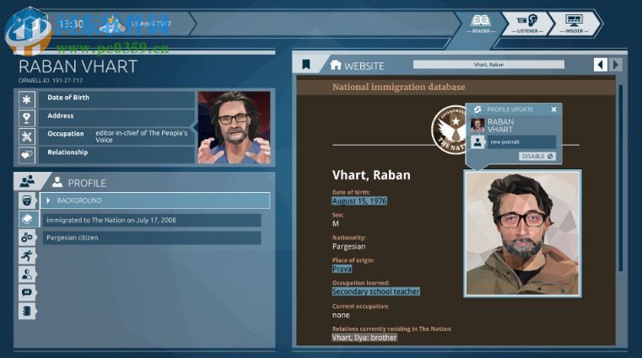Click the Occupation editor-in-chief field

pos(116,136)
